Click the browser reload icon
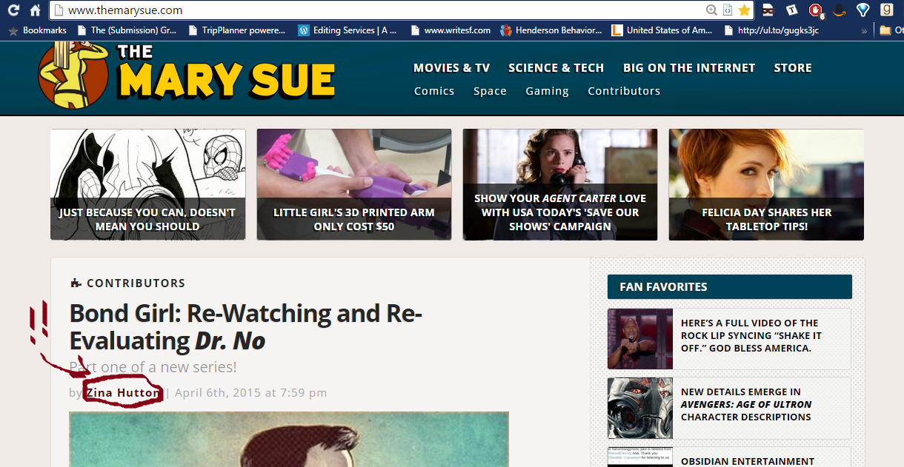 13,10
